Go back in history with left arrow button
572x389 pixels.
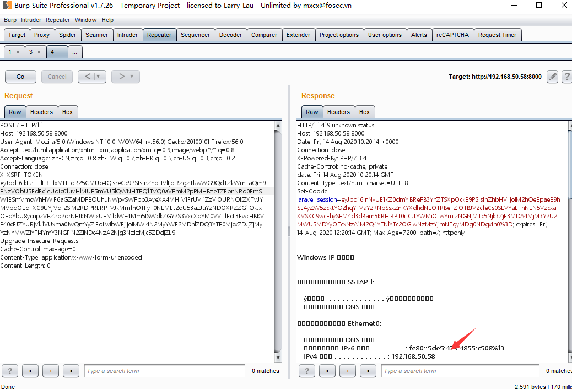pos(88,77)
